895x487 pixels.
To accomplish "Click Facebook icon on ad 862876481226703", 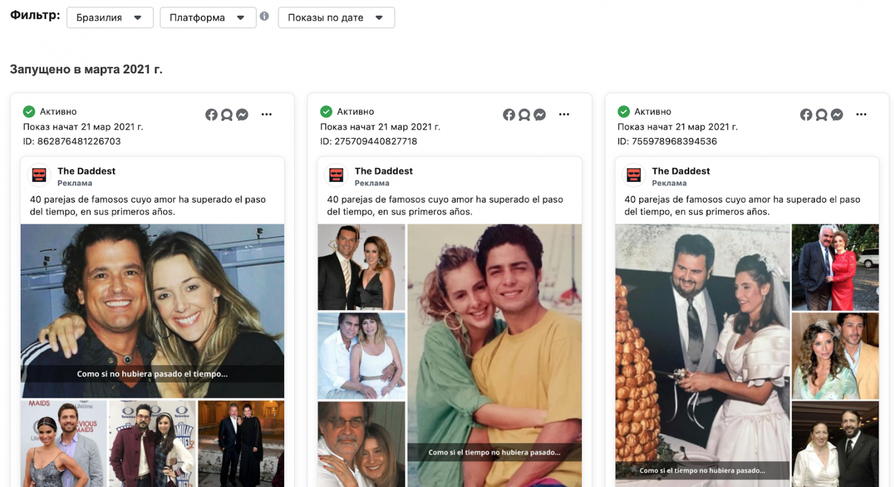I will coord(211,115).
